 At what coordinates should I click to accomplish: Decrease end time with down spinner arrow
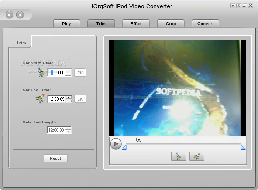tap(68, 101)
